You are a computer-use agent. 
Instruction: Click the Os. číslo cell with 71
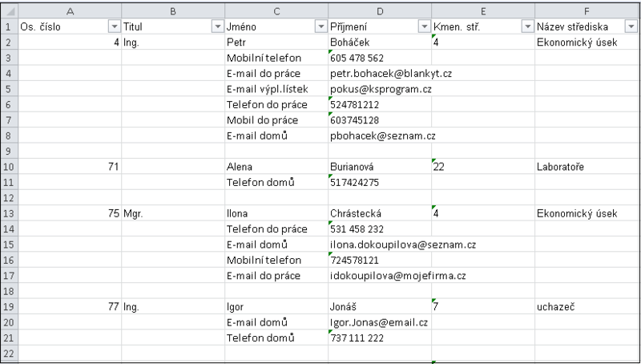tap(70, 167)
